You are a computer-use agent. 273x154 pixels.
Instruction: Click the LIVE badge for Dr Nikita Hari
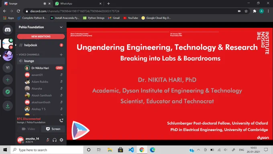[x=59, y=68]
